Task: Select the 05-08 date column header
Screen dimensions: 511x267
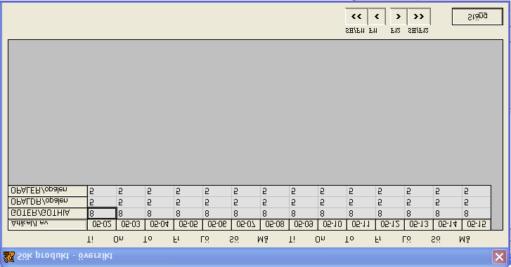Action: tap(275, 224)
